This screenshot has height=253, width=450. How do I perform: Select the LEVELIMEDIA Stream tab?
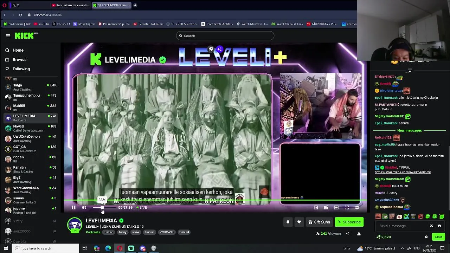point(112,5)
